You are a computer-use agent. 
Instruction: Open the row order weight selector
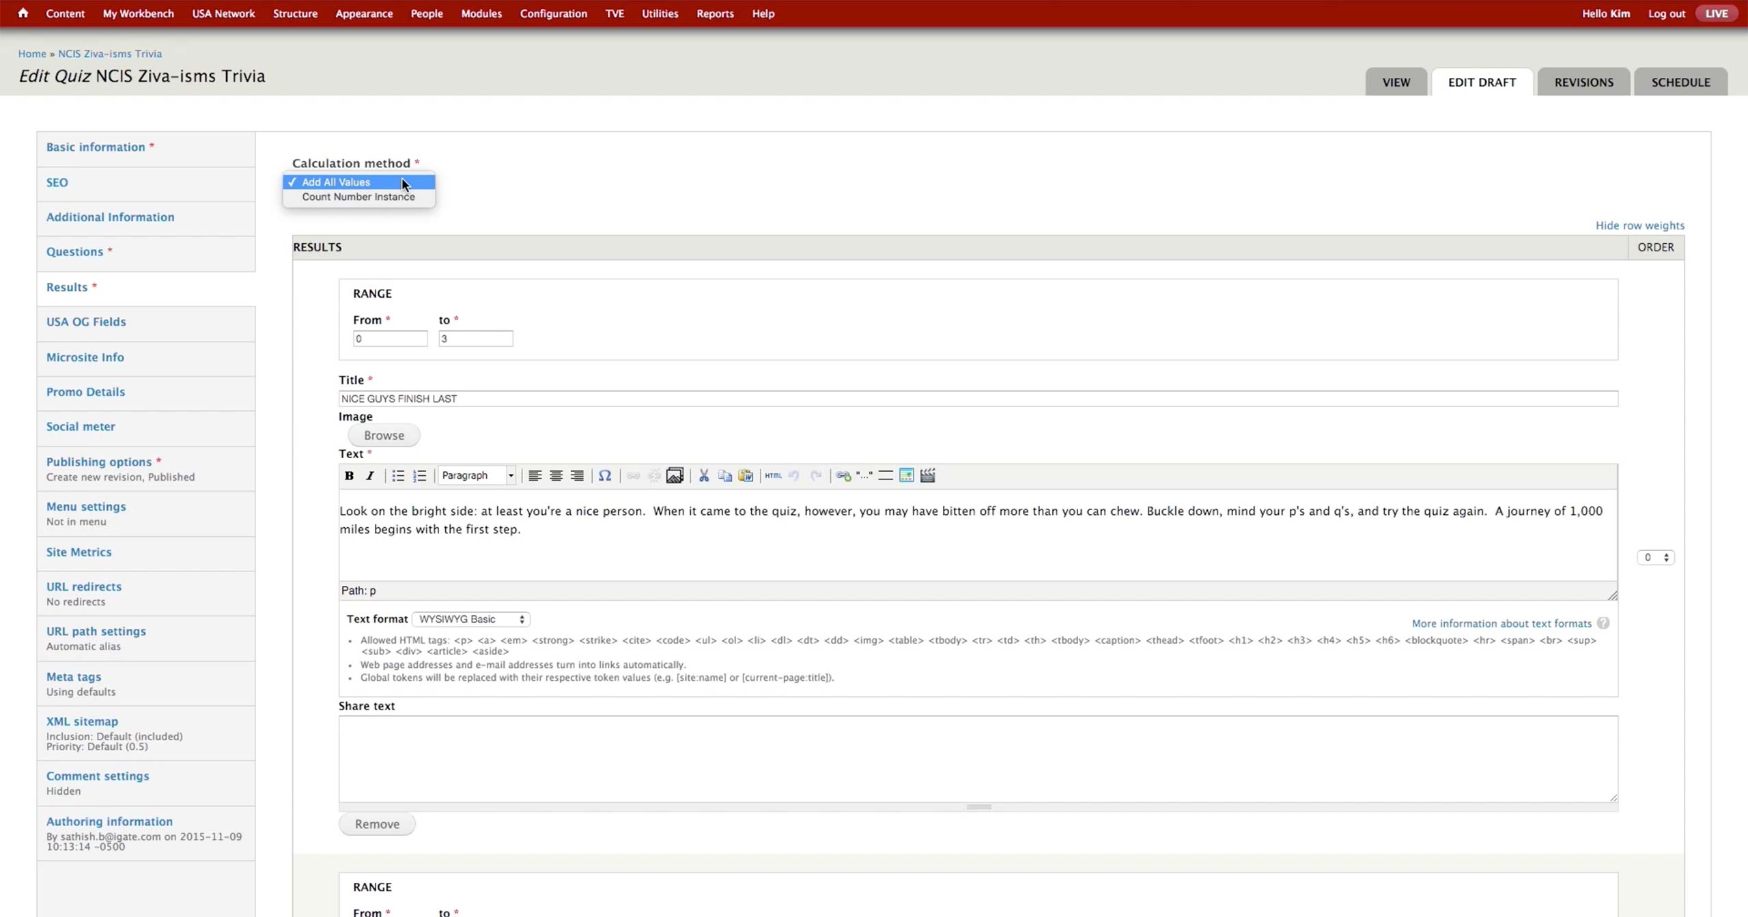[1655, 558]
